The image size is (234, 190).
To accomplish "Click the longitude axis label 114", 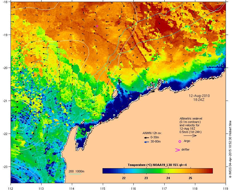I will tap(72, 189).
